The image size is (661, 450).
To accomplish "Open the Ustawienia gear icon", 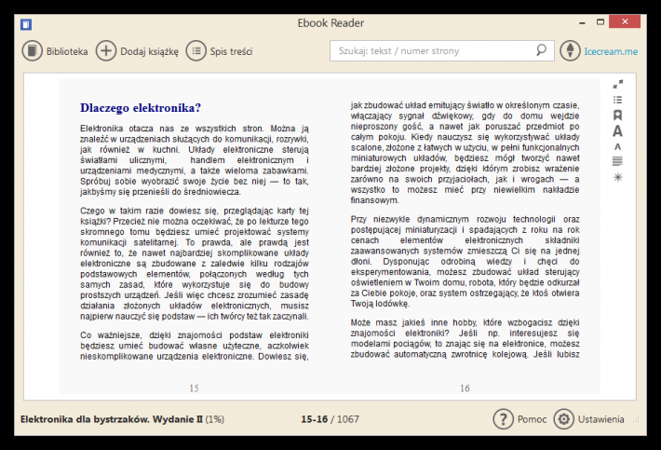I will [563, 419].
